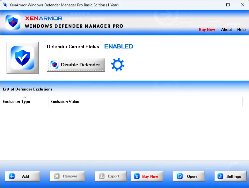Open the Help menu item
Viewport: 249px width, 188px height.
coord(241,30)
